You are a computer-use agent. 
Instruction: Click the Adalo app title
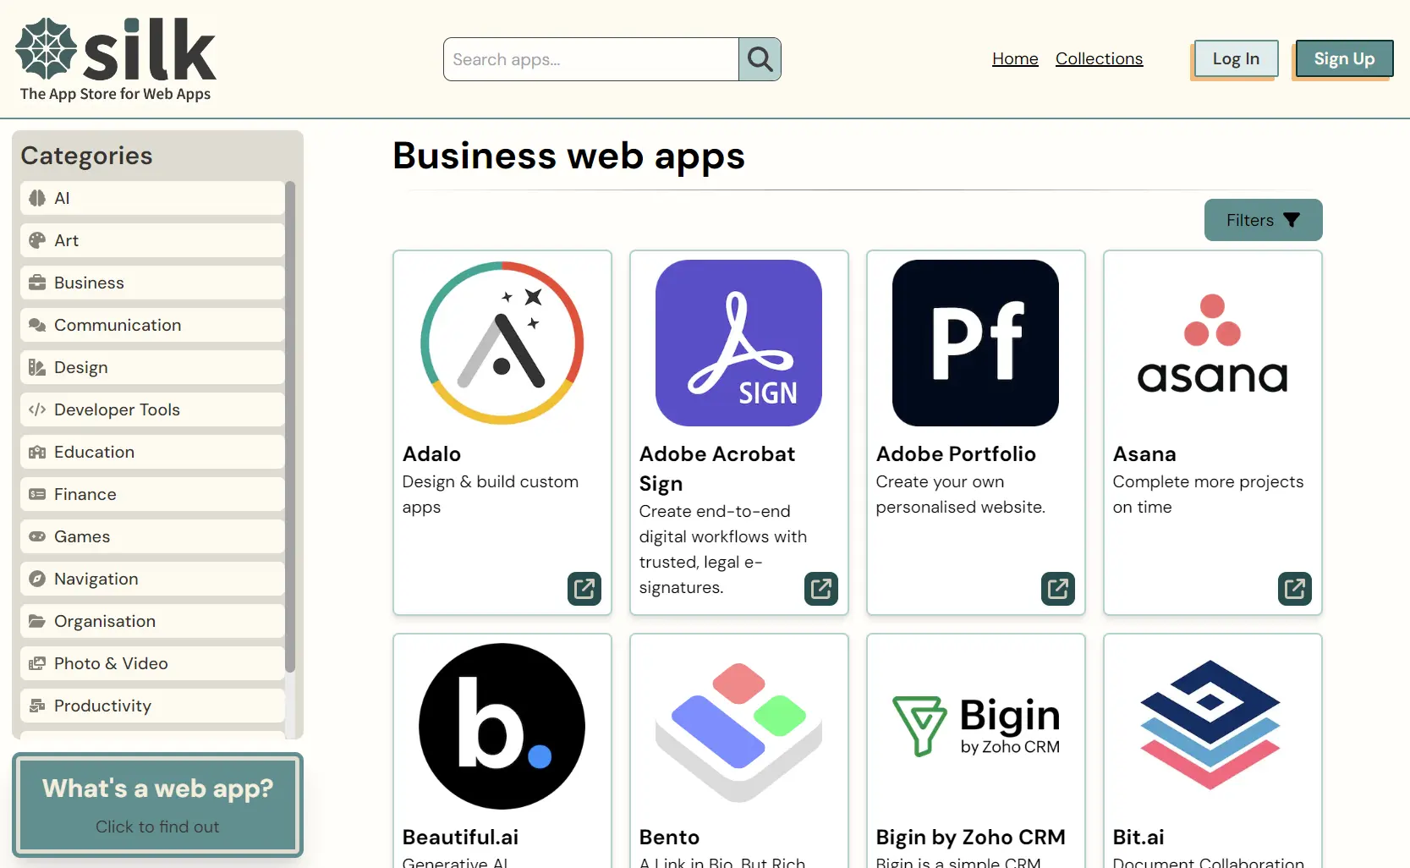pos(431,454)
